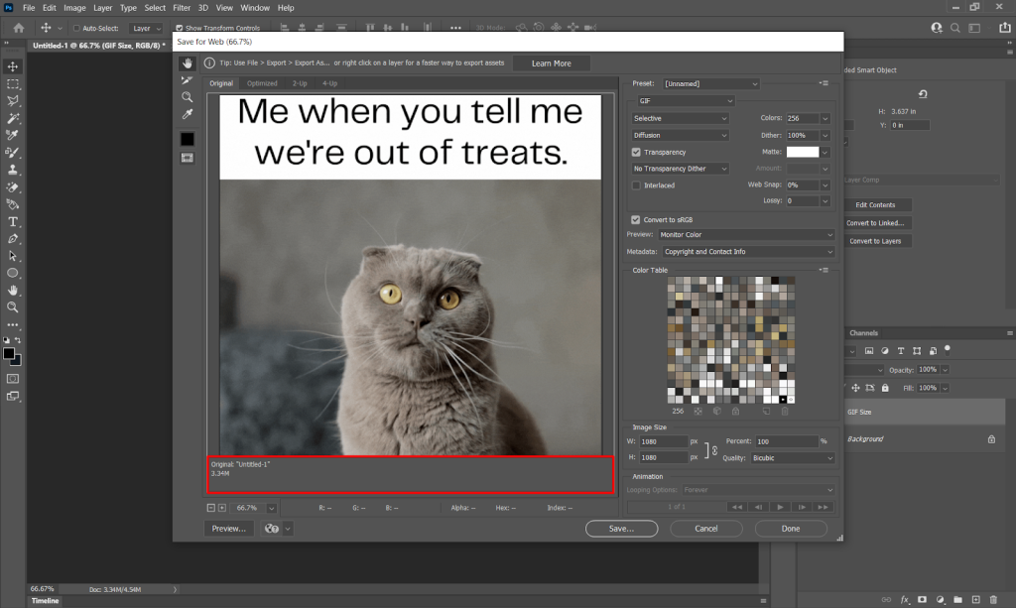Screen dimensions: 1016x608
Task: Select the Brush tool
Action: [x=12, y=153]
